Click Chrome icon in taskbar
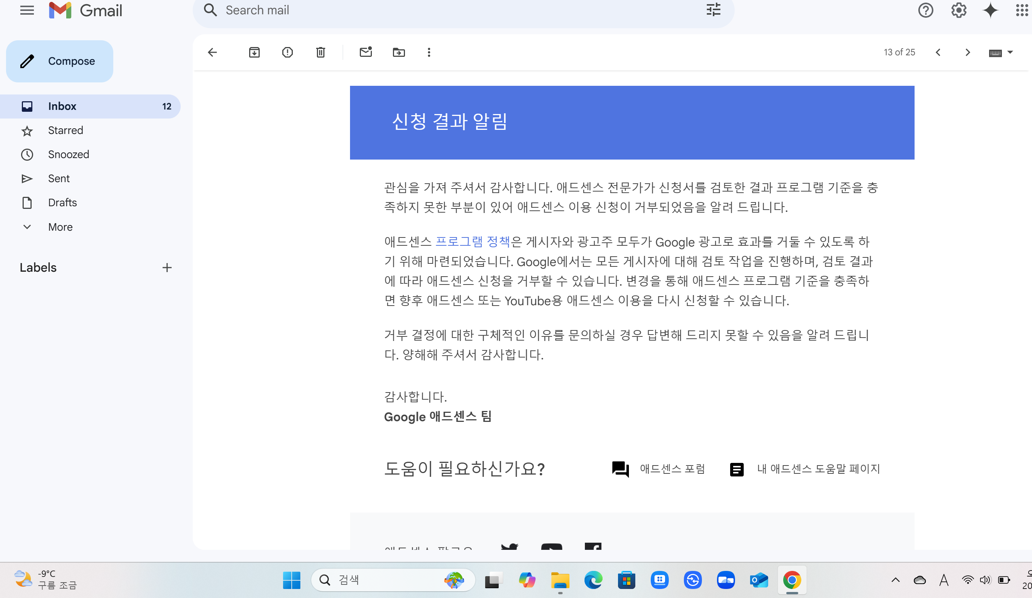1032x598 pixels. 792,580
